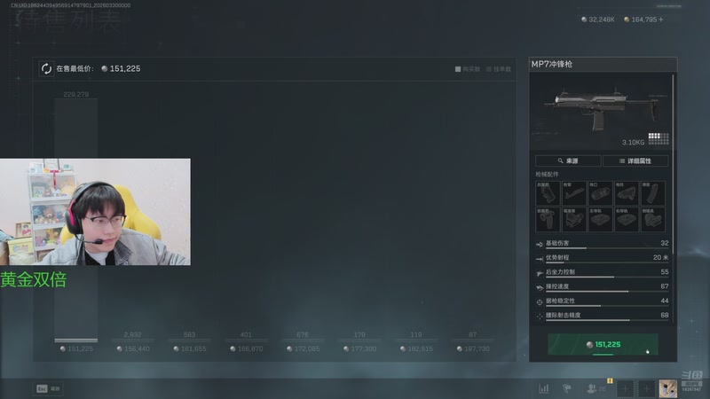This screenshot has width=710, height=399.
Task: Open the player avatar in bottom bar
Action: 668,388
